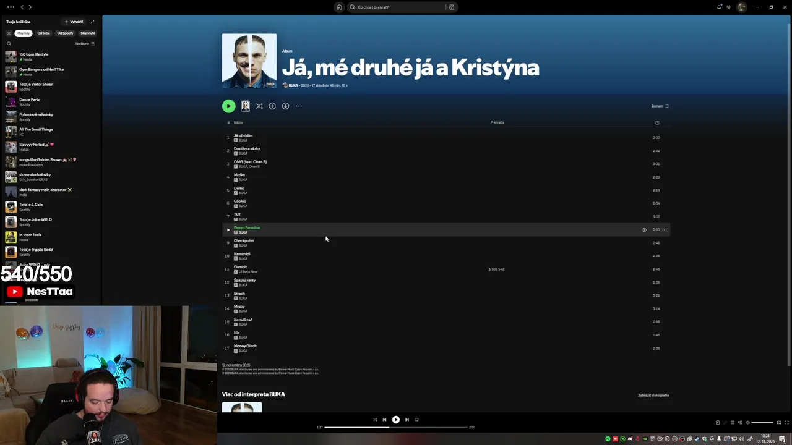The image size is (792, 445).
Task: Open the 150 bpm lifestyle playlist
Action: (x=49, y=56)
